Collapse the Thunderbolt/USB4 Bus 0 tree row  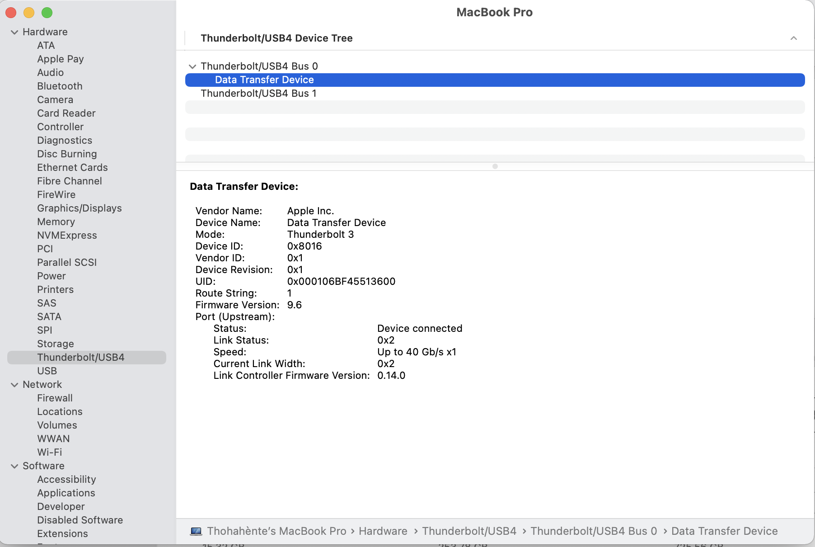192,66
